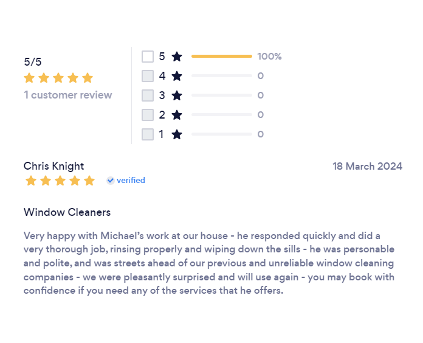The image size is (423, 343).
Task: Click fifth star under Chris Knight
Action: pos(89,181)
